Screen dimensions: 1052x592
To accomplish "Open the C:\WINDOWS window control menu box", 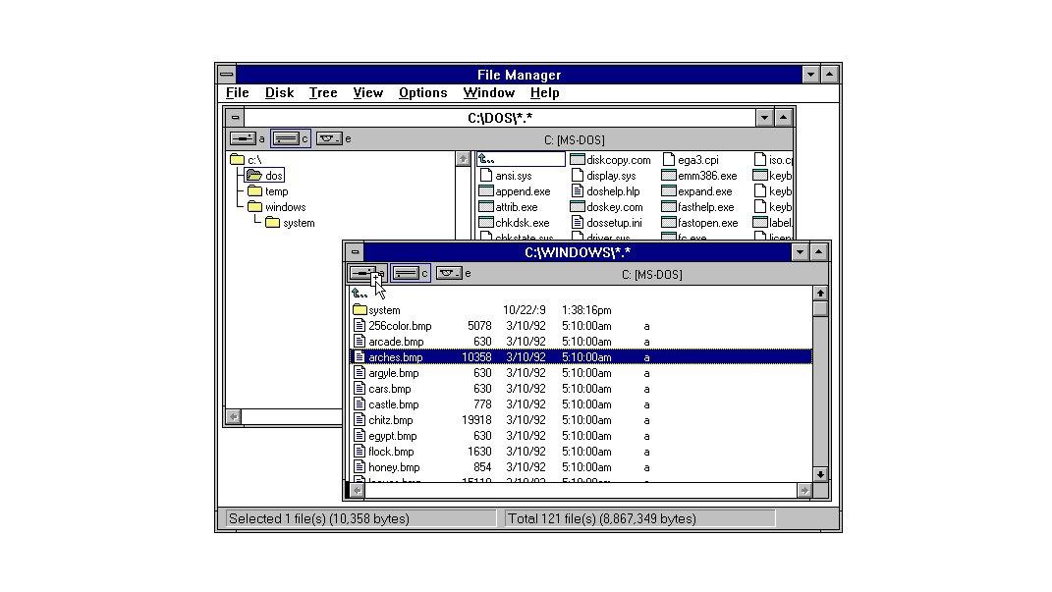I will point(355,252).
